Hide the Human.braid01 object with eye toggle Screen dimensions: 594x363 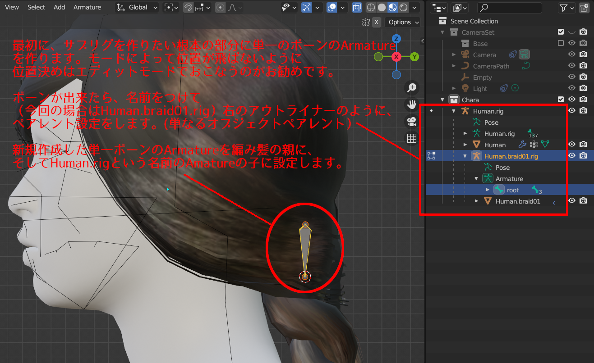[x=571, y=201]
